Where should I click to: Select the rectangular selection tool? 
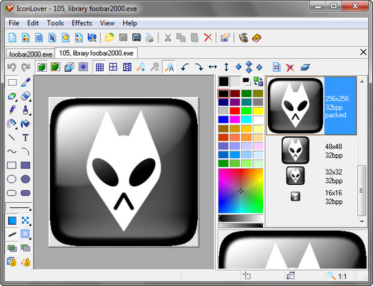click(12, 82)
